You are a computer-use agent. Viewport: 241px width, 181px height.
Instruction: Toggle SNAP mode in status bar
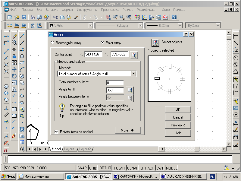[82, 168]
